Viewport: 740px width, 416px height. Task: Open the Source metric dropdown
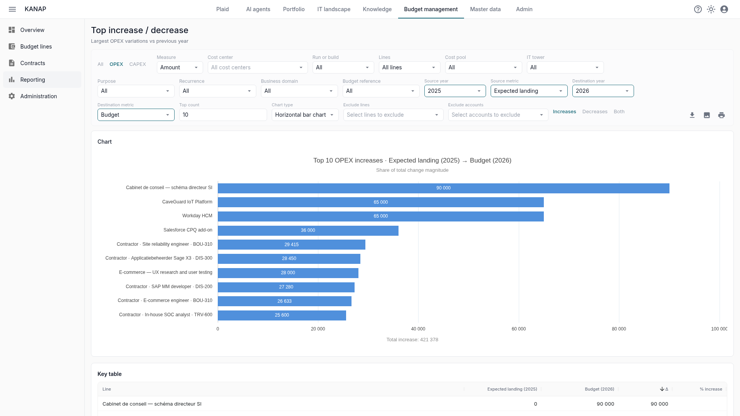pyautogui.click(x=529, y=91)
